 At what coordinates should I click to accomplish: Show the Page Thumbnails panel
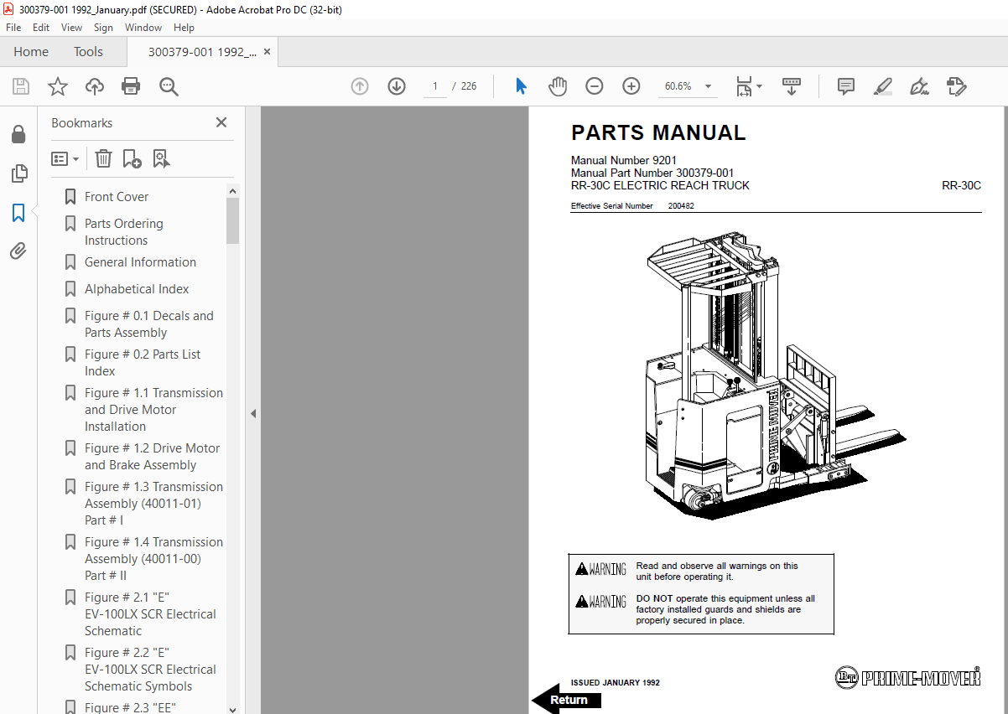[19, 173]
